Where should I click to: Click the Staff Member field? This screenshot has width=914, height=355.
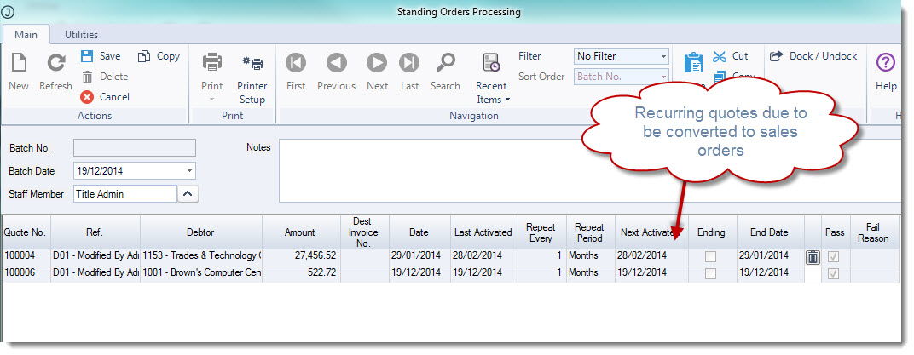[x=125, y=194]
